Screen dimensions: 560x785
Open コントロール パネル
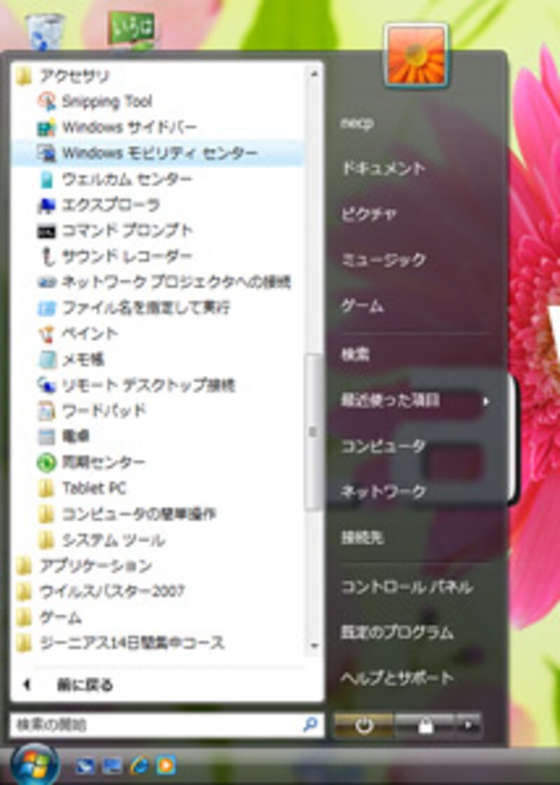[406, 588]
